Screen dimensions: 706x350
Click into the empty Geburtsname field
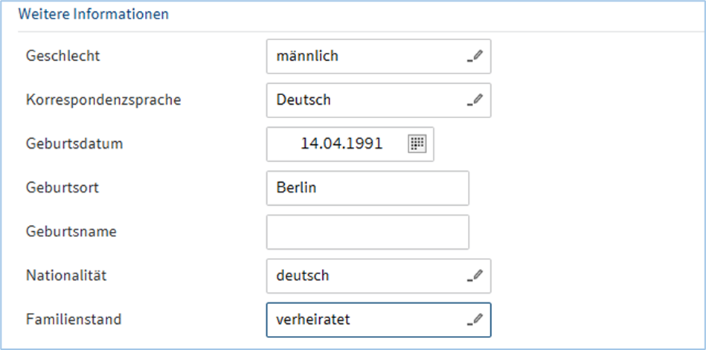coord(368,232)
